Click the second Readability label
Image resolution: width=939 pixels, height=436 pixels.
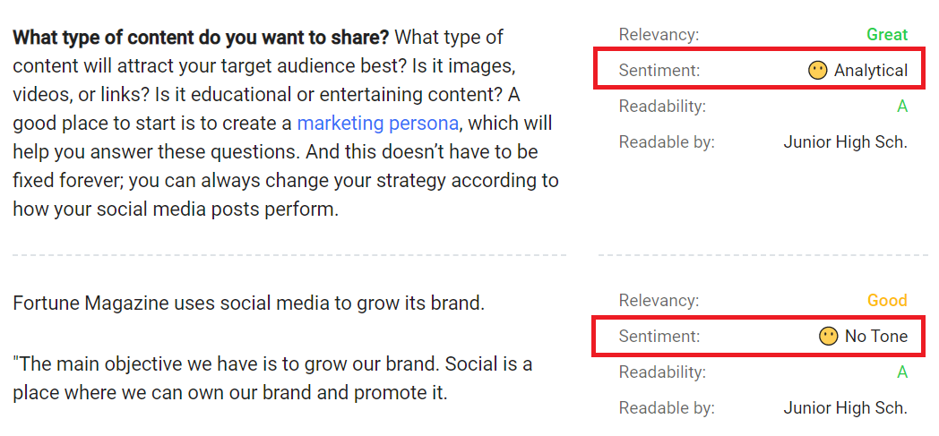point(662,372)
